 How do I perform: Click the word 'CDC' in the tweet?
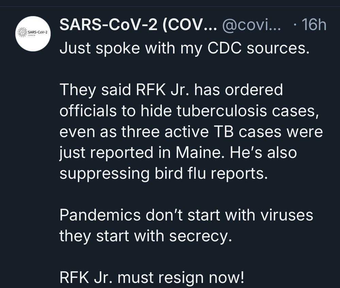[224, 48]
